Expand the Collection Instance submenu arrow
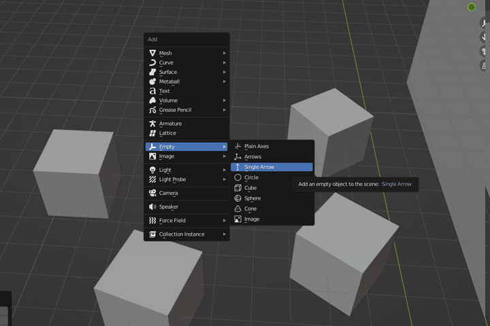 [x=225, y=234]
